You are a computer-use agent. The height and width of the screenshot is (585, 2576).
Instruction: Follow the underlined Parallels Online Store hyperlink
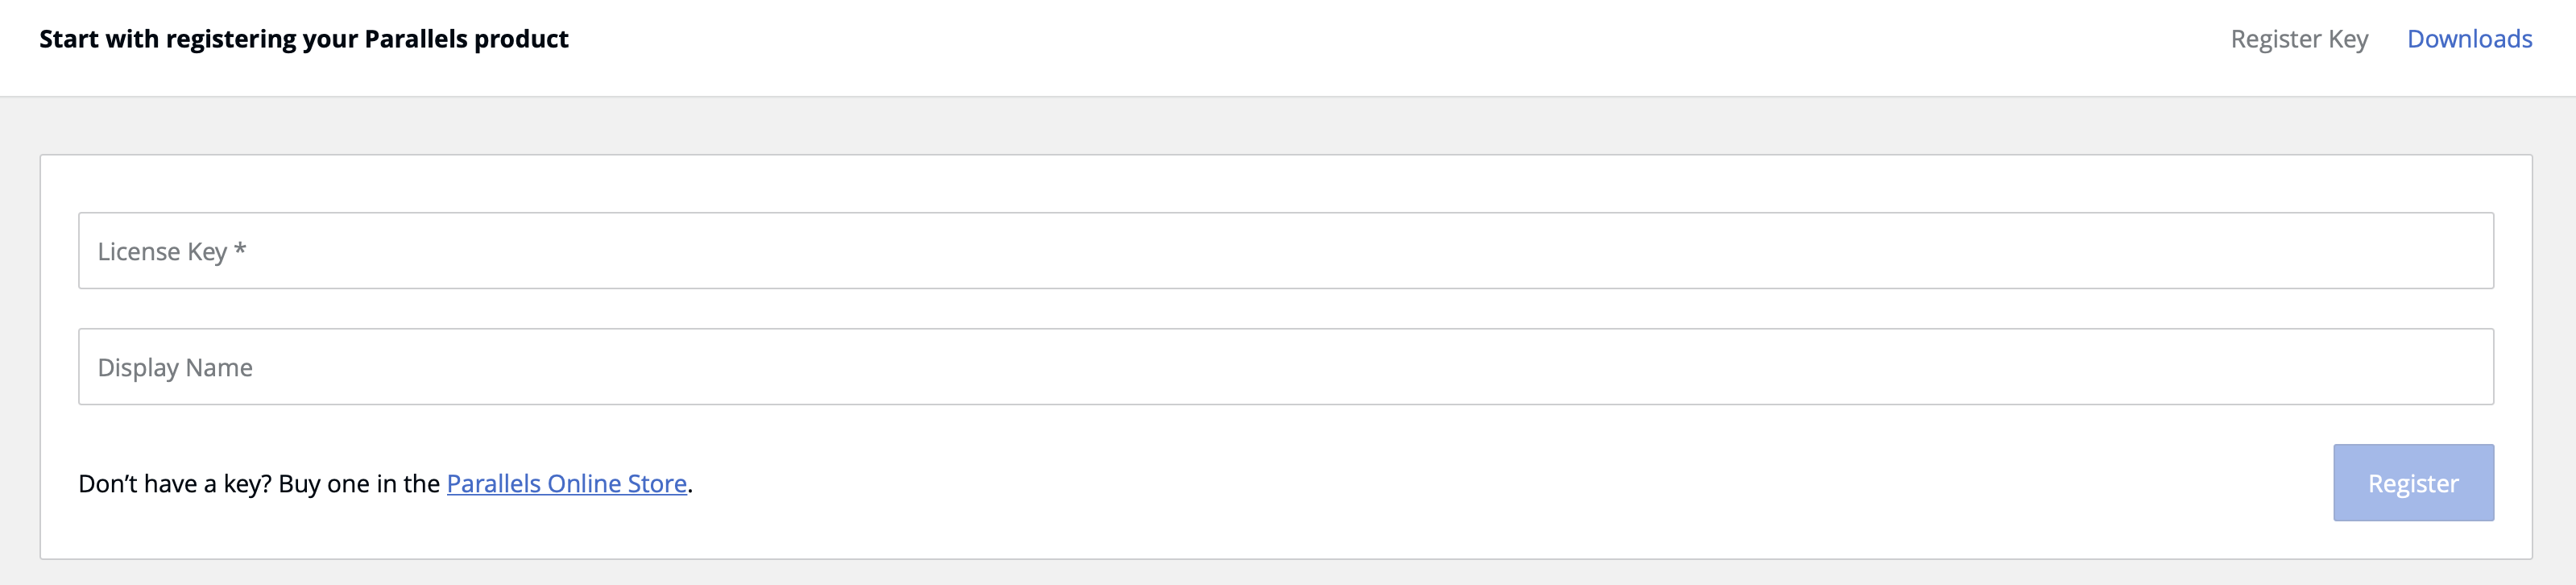566,484
